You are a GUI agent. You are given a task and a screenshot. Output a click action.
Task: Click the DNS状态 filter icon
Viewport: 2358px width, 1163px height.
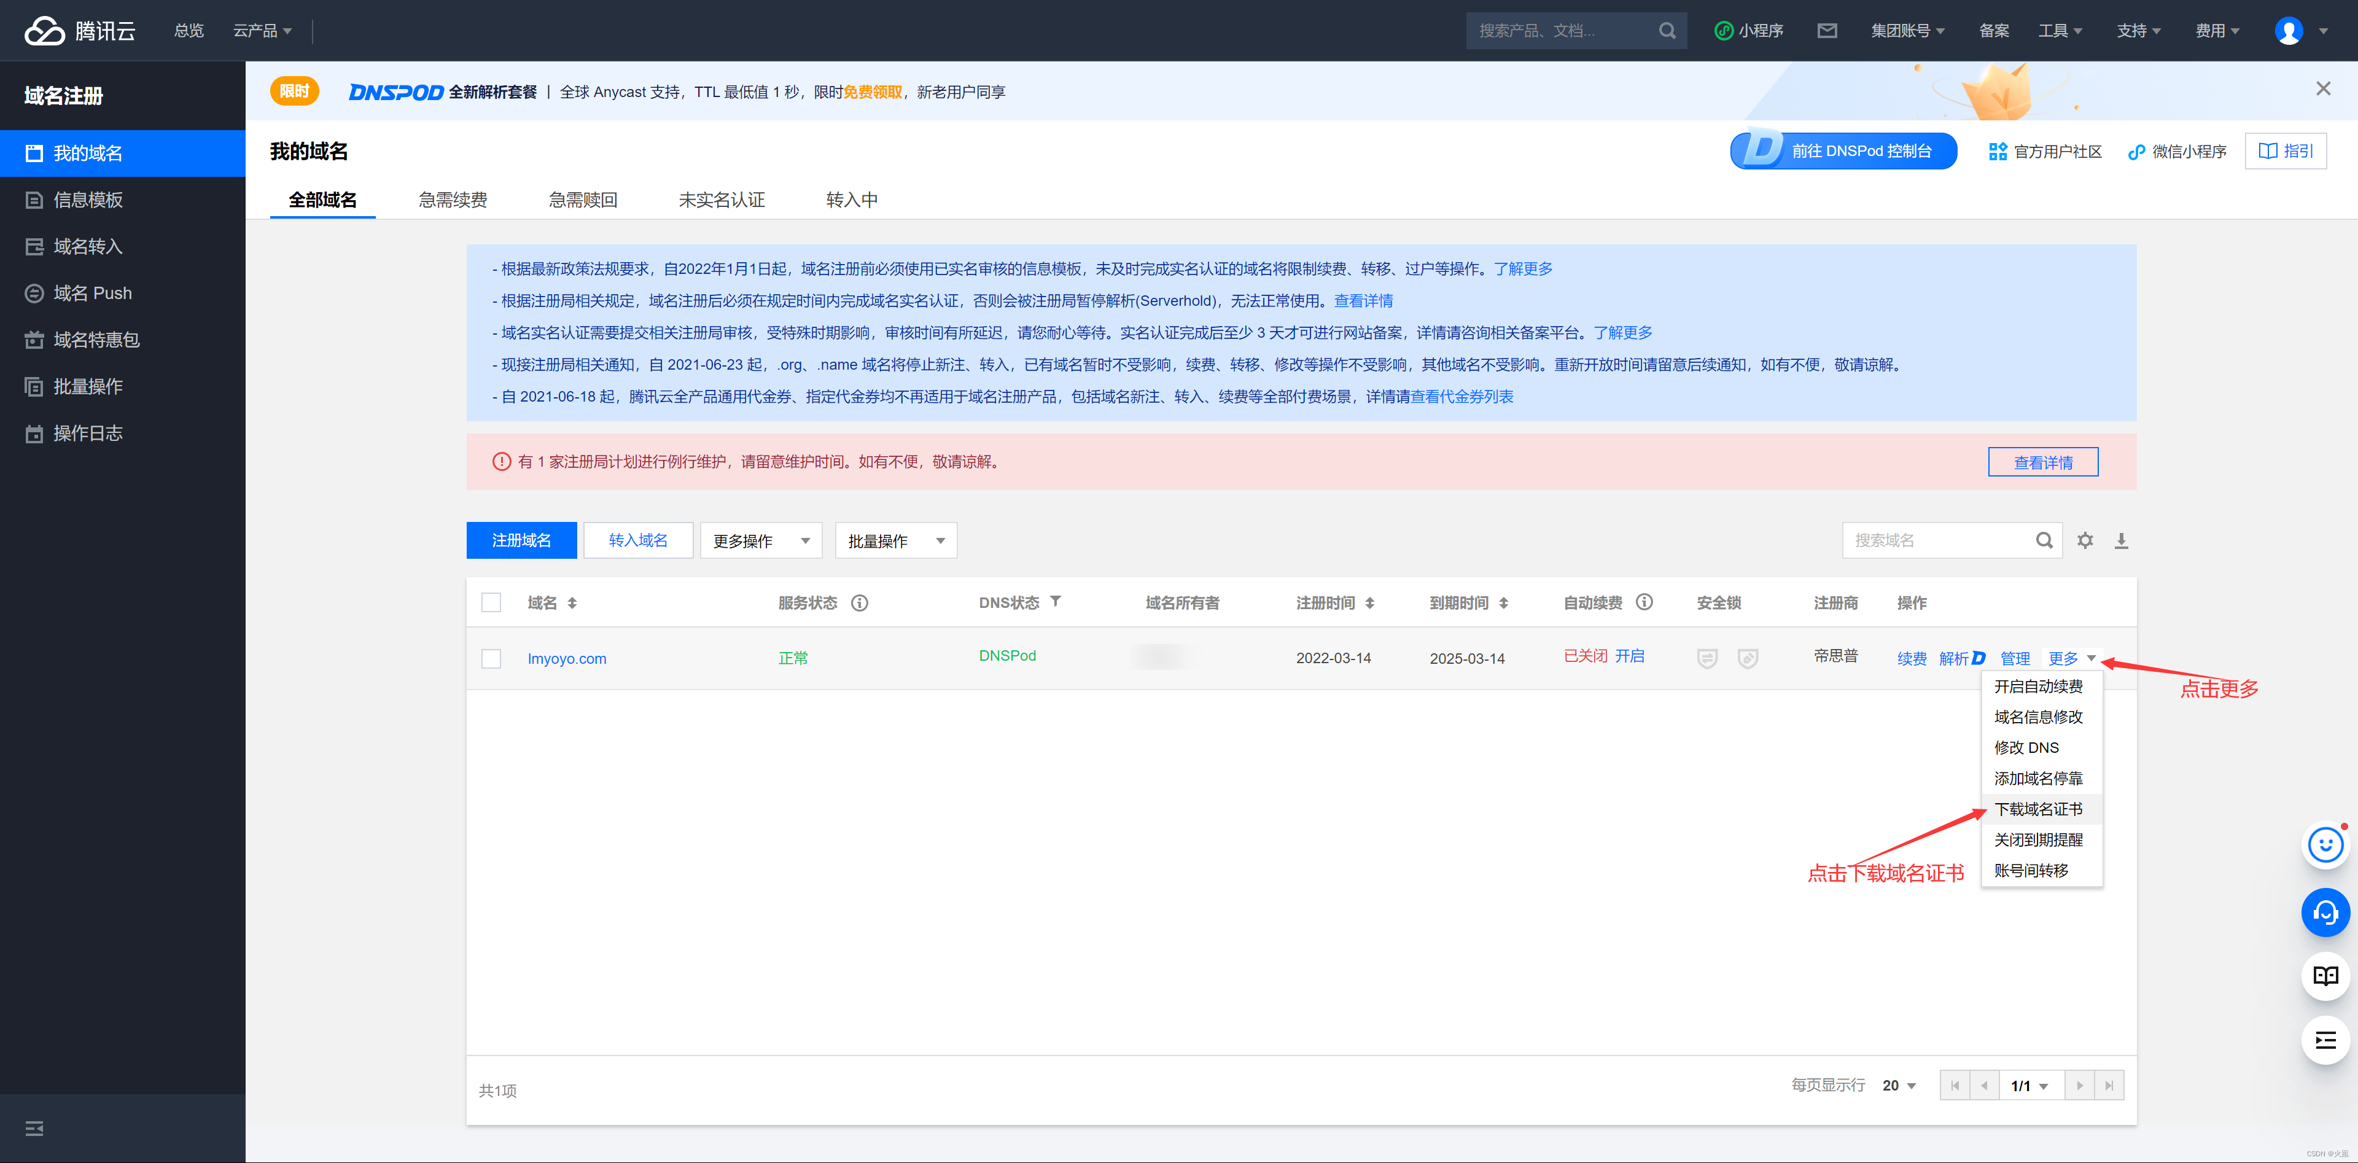click(1054, 601)
